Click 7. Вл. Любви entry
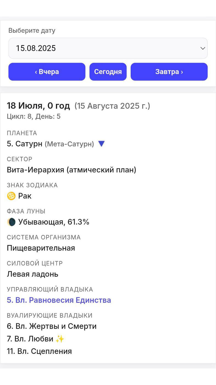This screenshot has height=385, width=216. point(30,339)
